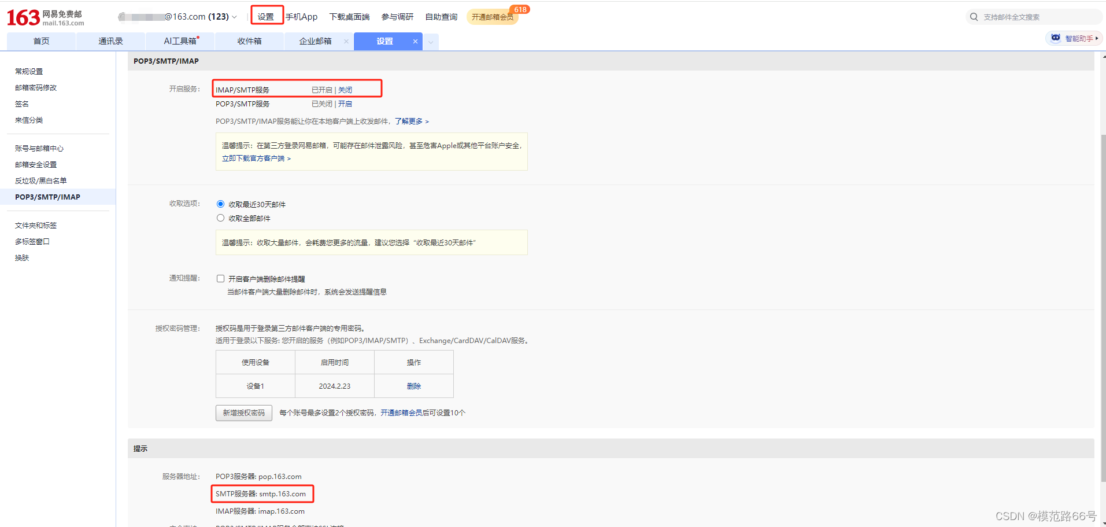Open 参与调研 in the top menu

(397, 17)
